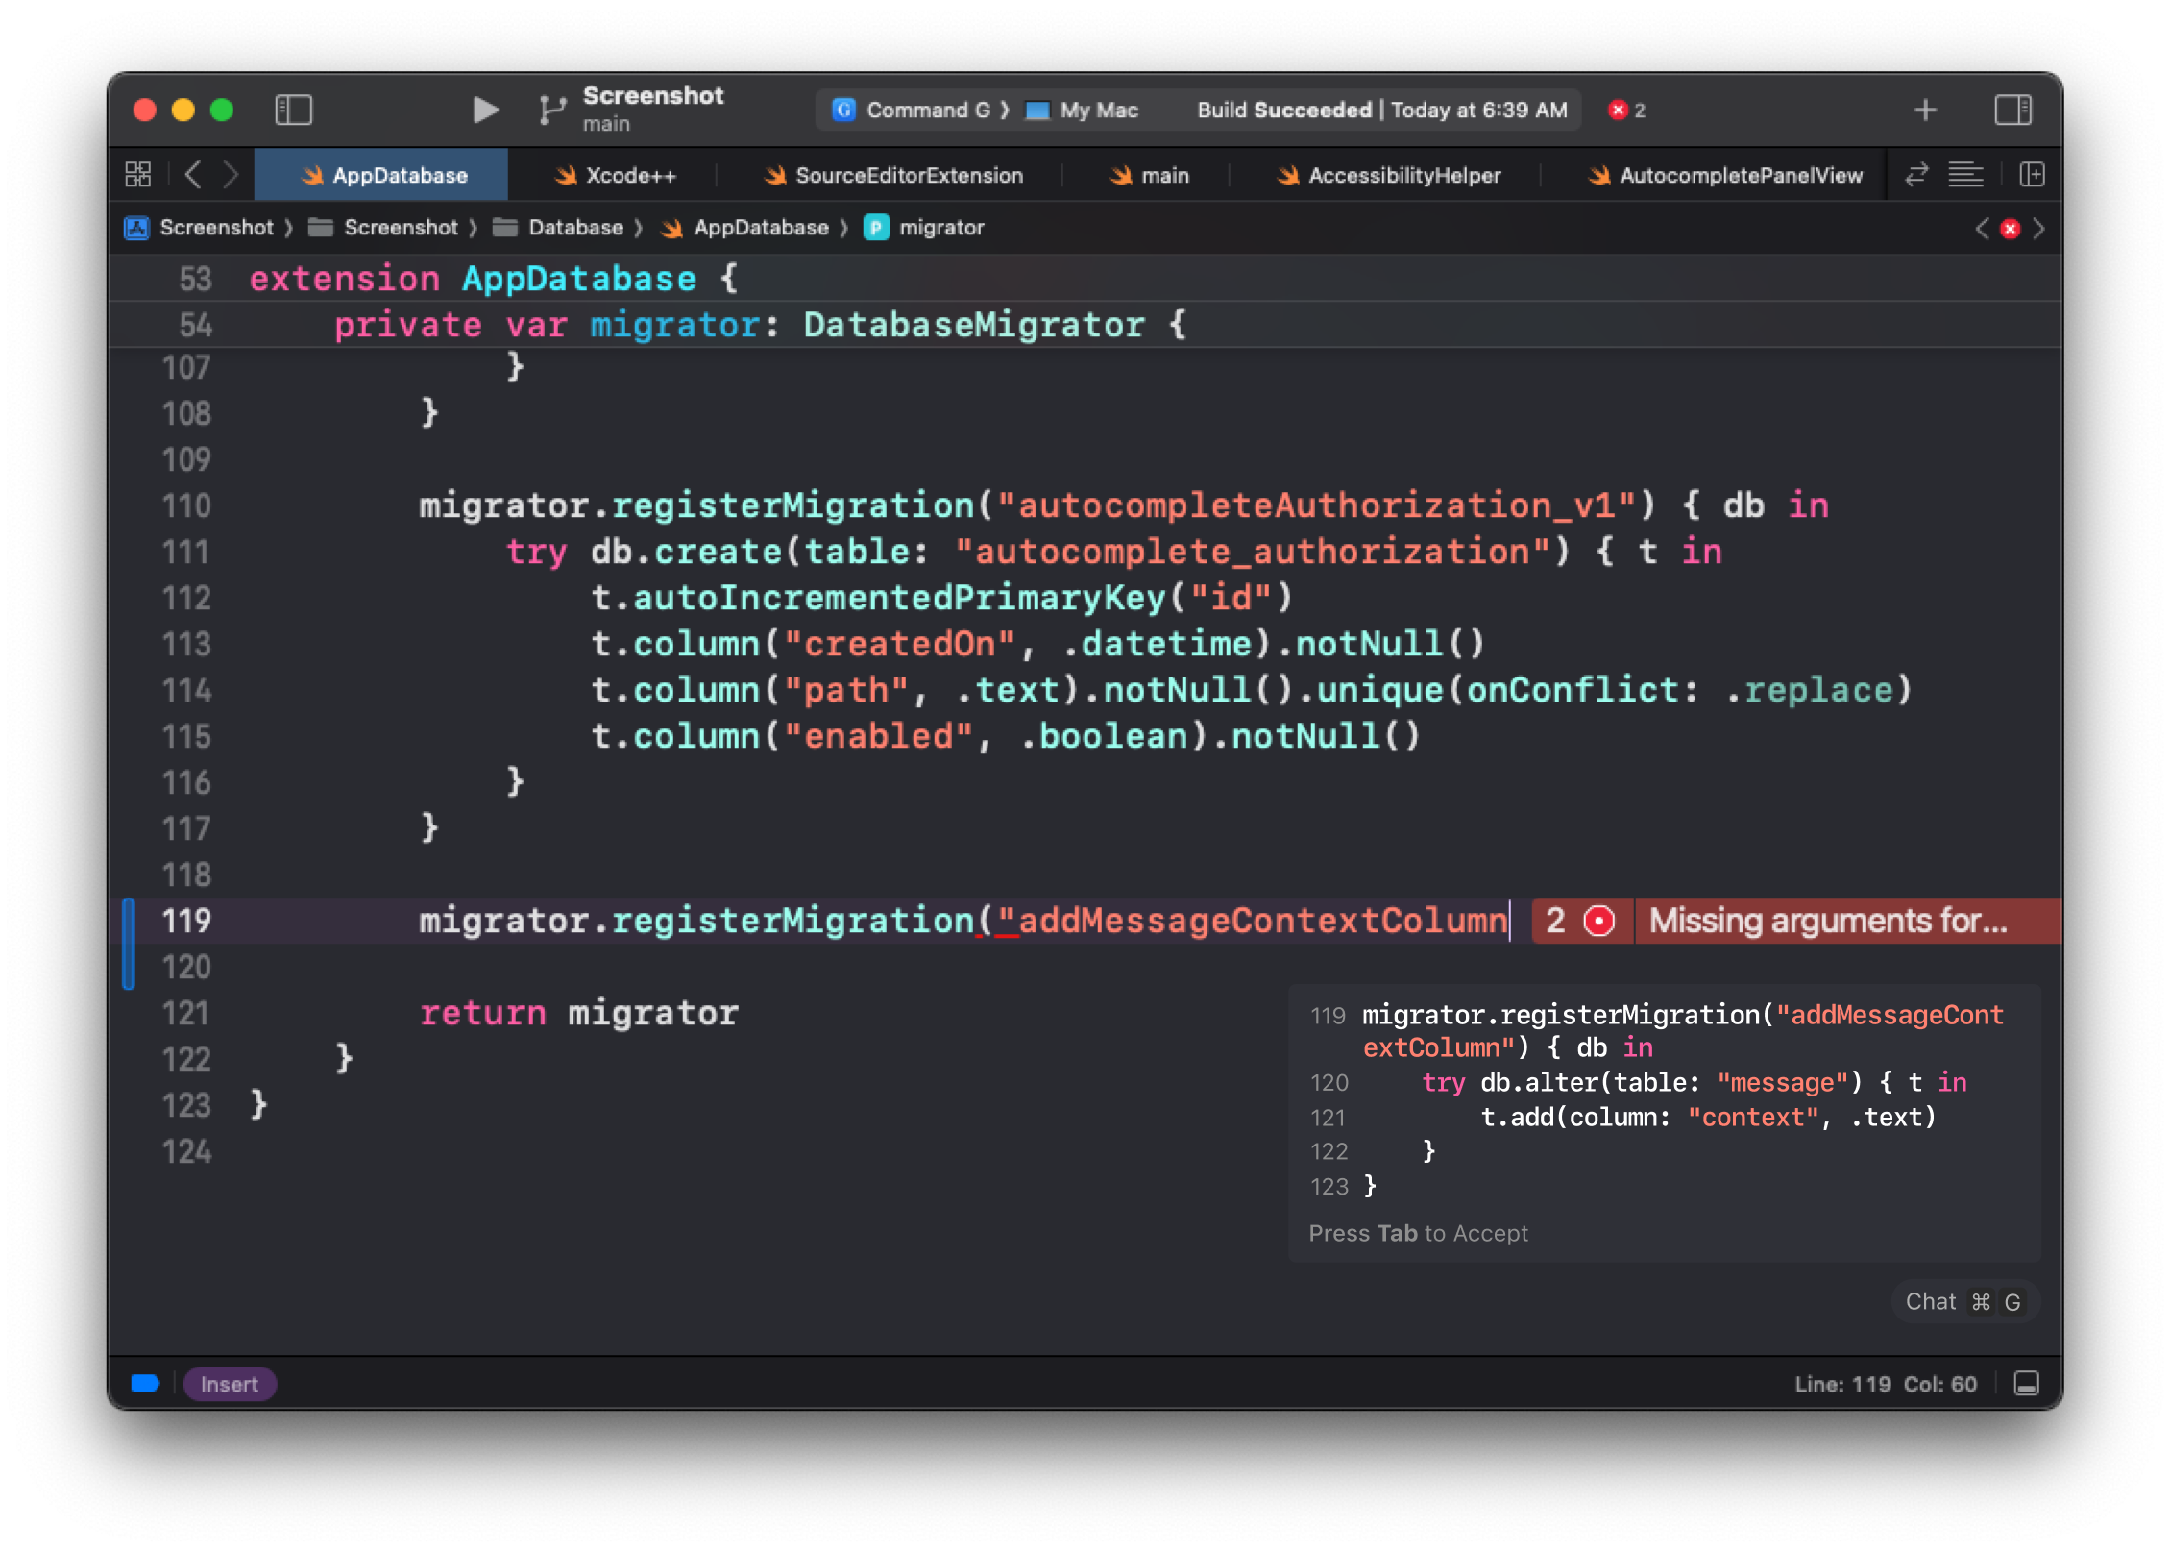Click the red error count in toolbar
This screenshot has height=1552, width=2170.
coord(1627,111)
